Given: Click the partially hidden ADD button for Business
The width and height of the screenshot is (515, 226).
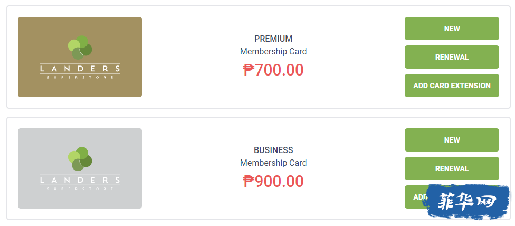Looking at the screenshot, I should tap(416, 197).
